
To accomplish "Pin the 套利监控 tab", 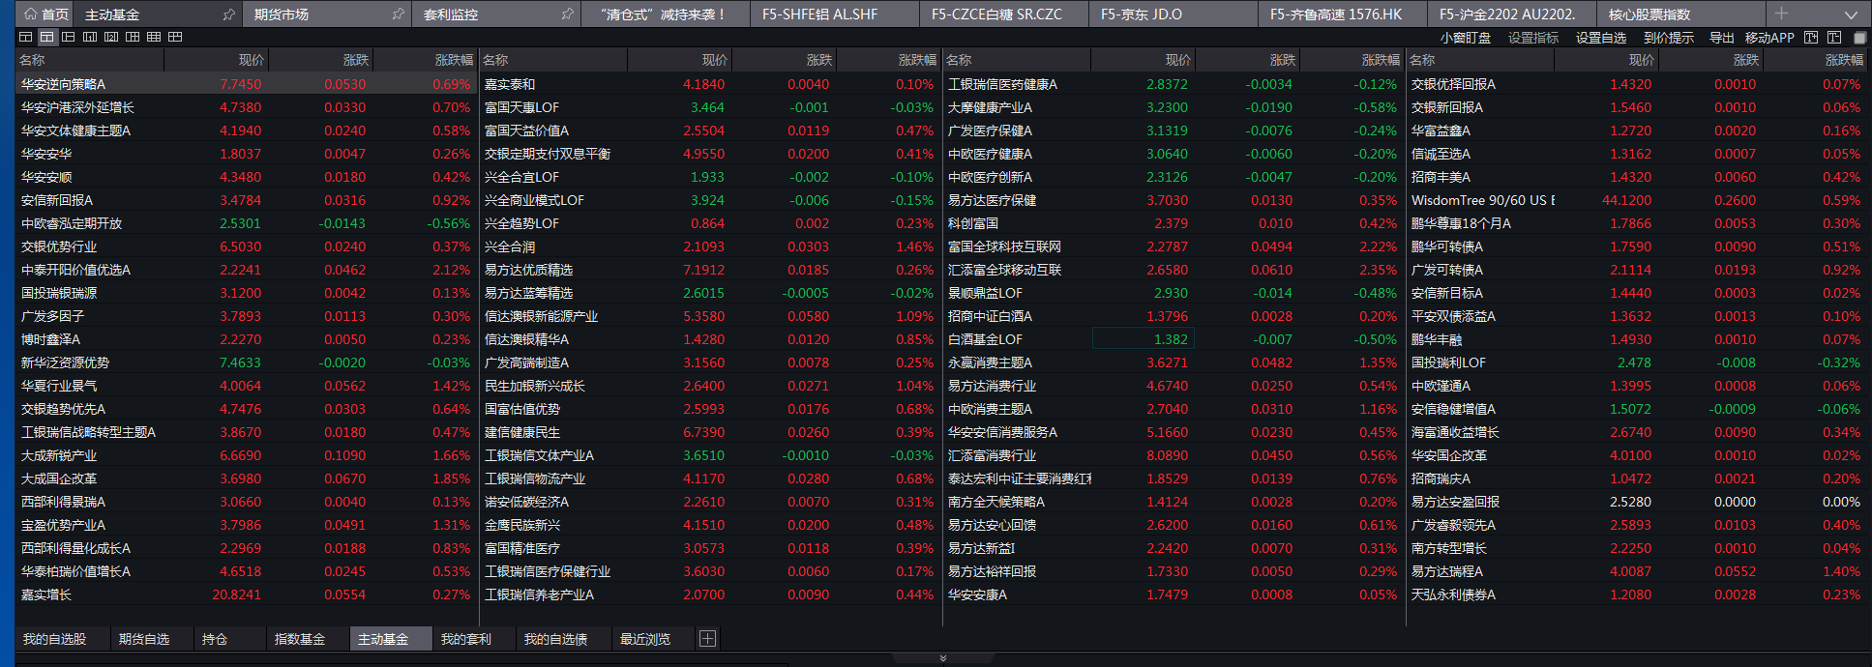I will 567,14.
